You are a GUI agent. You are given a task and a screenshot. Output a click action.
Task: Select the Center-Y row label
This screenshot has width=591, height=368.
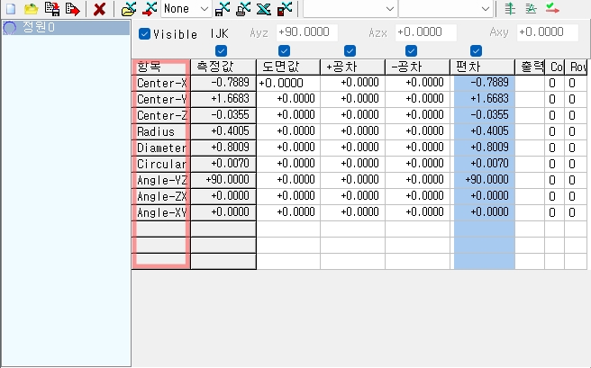(x=161, y=99)
